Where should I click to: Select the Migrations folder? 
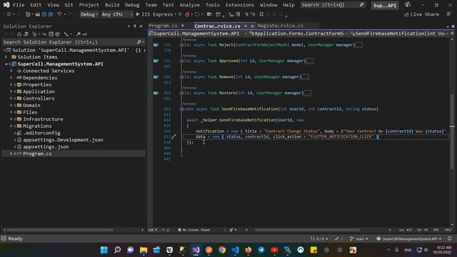click(37, 126)
